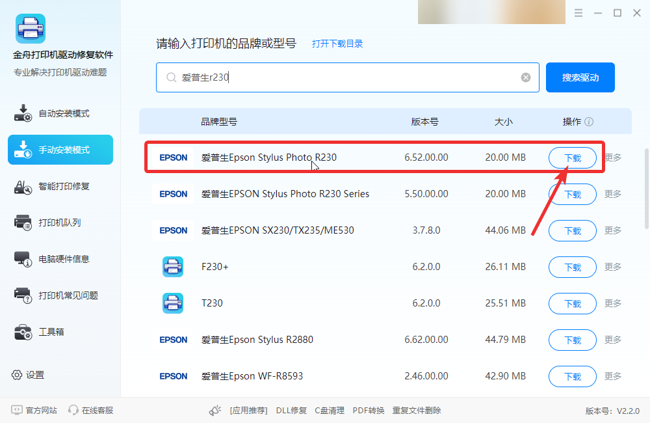Show more (更多) for R230 Series row

click(x=613, y=194)
